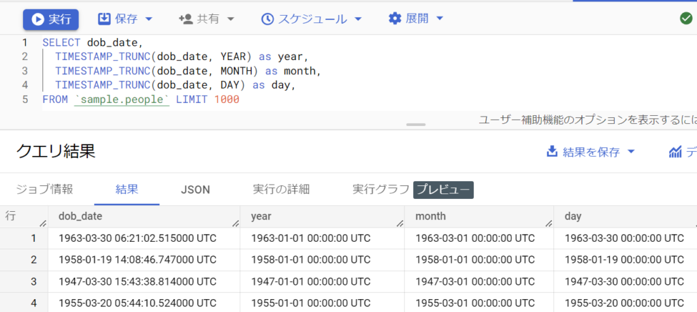
Task: Click the クエリ結果 heading
Action: (56, 152)
